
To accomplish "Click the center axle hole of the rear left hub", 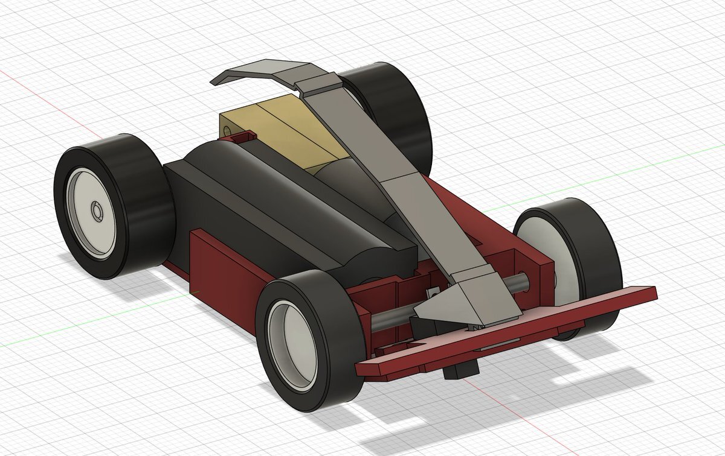I will coord(95,212).
